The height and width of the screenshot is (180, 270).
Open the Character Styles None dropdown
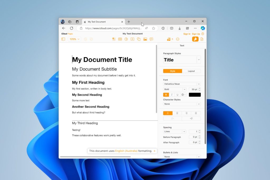(x=182, y=104)
